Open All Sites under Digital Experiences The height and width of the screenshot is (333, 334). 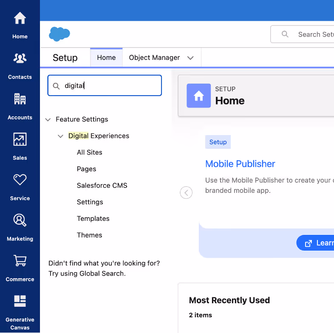point(90,152)
